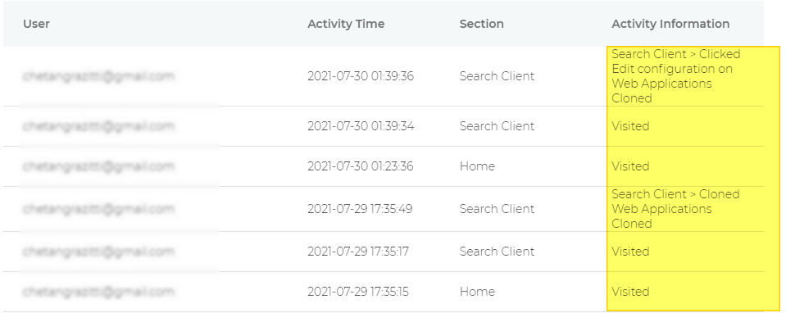Image resolution: width=786 pixels, height=313 pixels.
Task: Select the 2021-07-29 17:35:49 activity time
Action: point(360,209)
